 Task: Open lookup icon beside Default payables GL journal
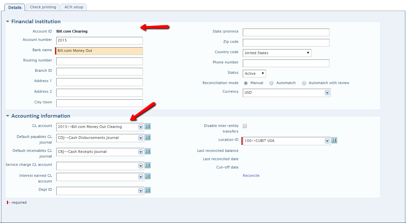click(148, 137)
